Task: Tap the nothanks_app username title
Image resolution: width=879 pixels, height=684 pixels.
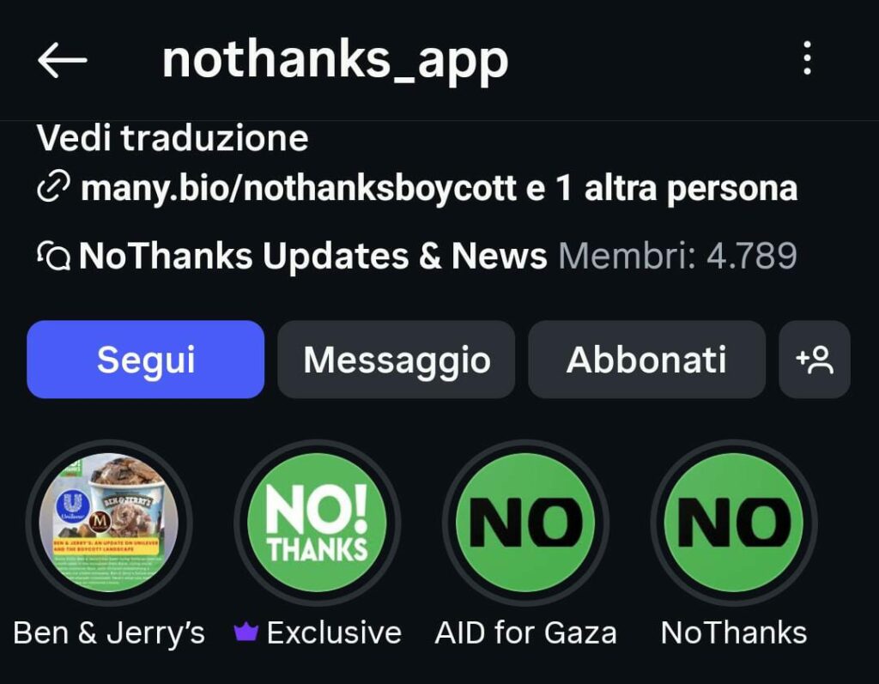Action: pyautogui.click(x=336, y=61)
